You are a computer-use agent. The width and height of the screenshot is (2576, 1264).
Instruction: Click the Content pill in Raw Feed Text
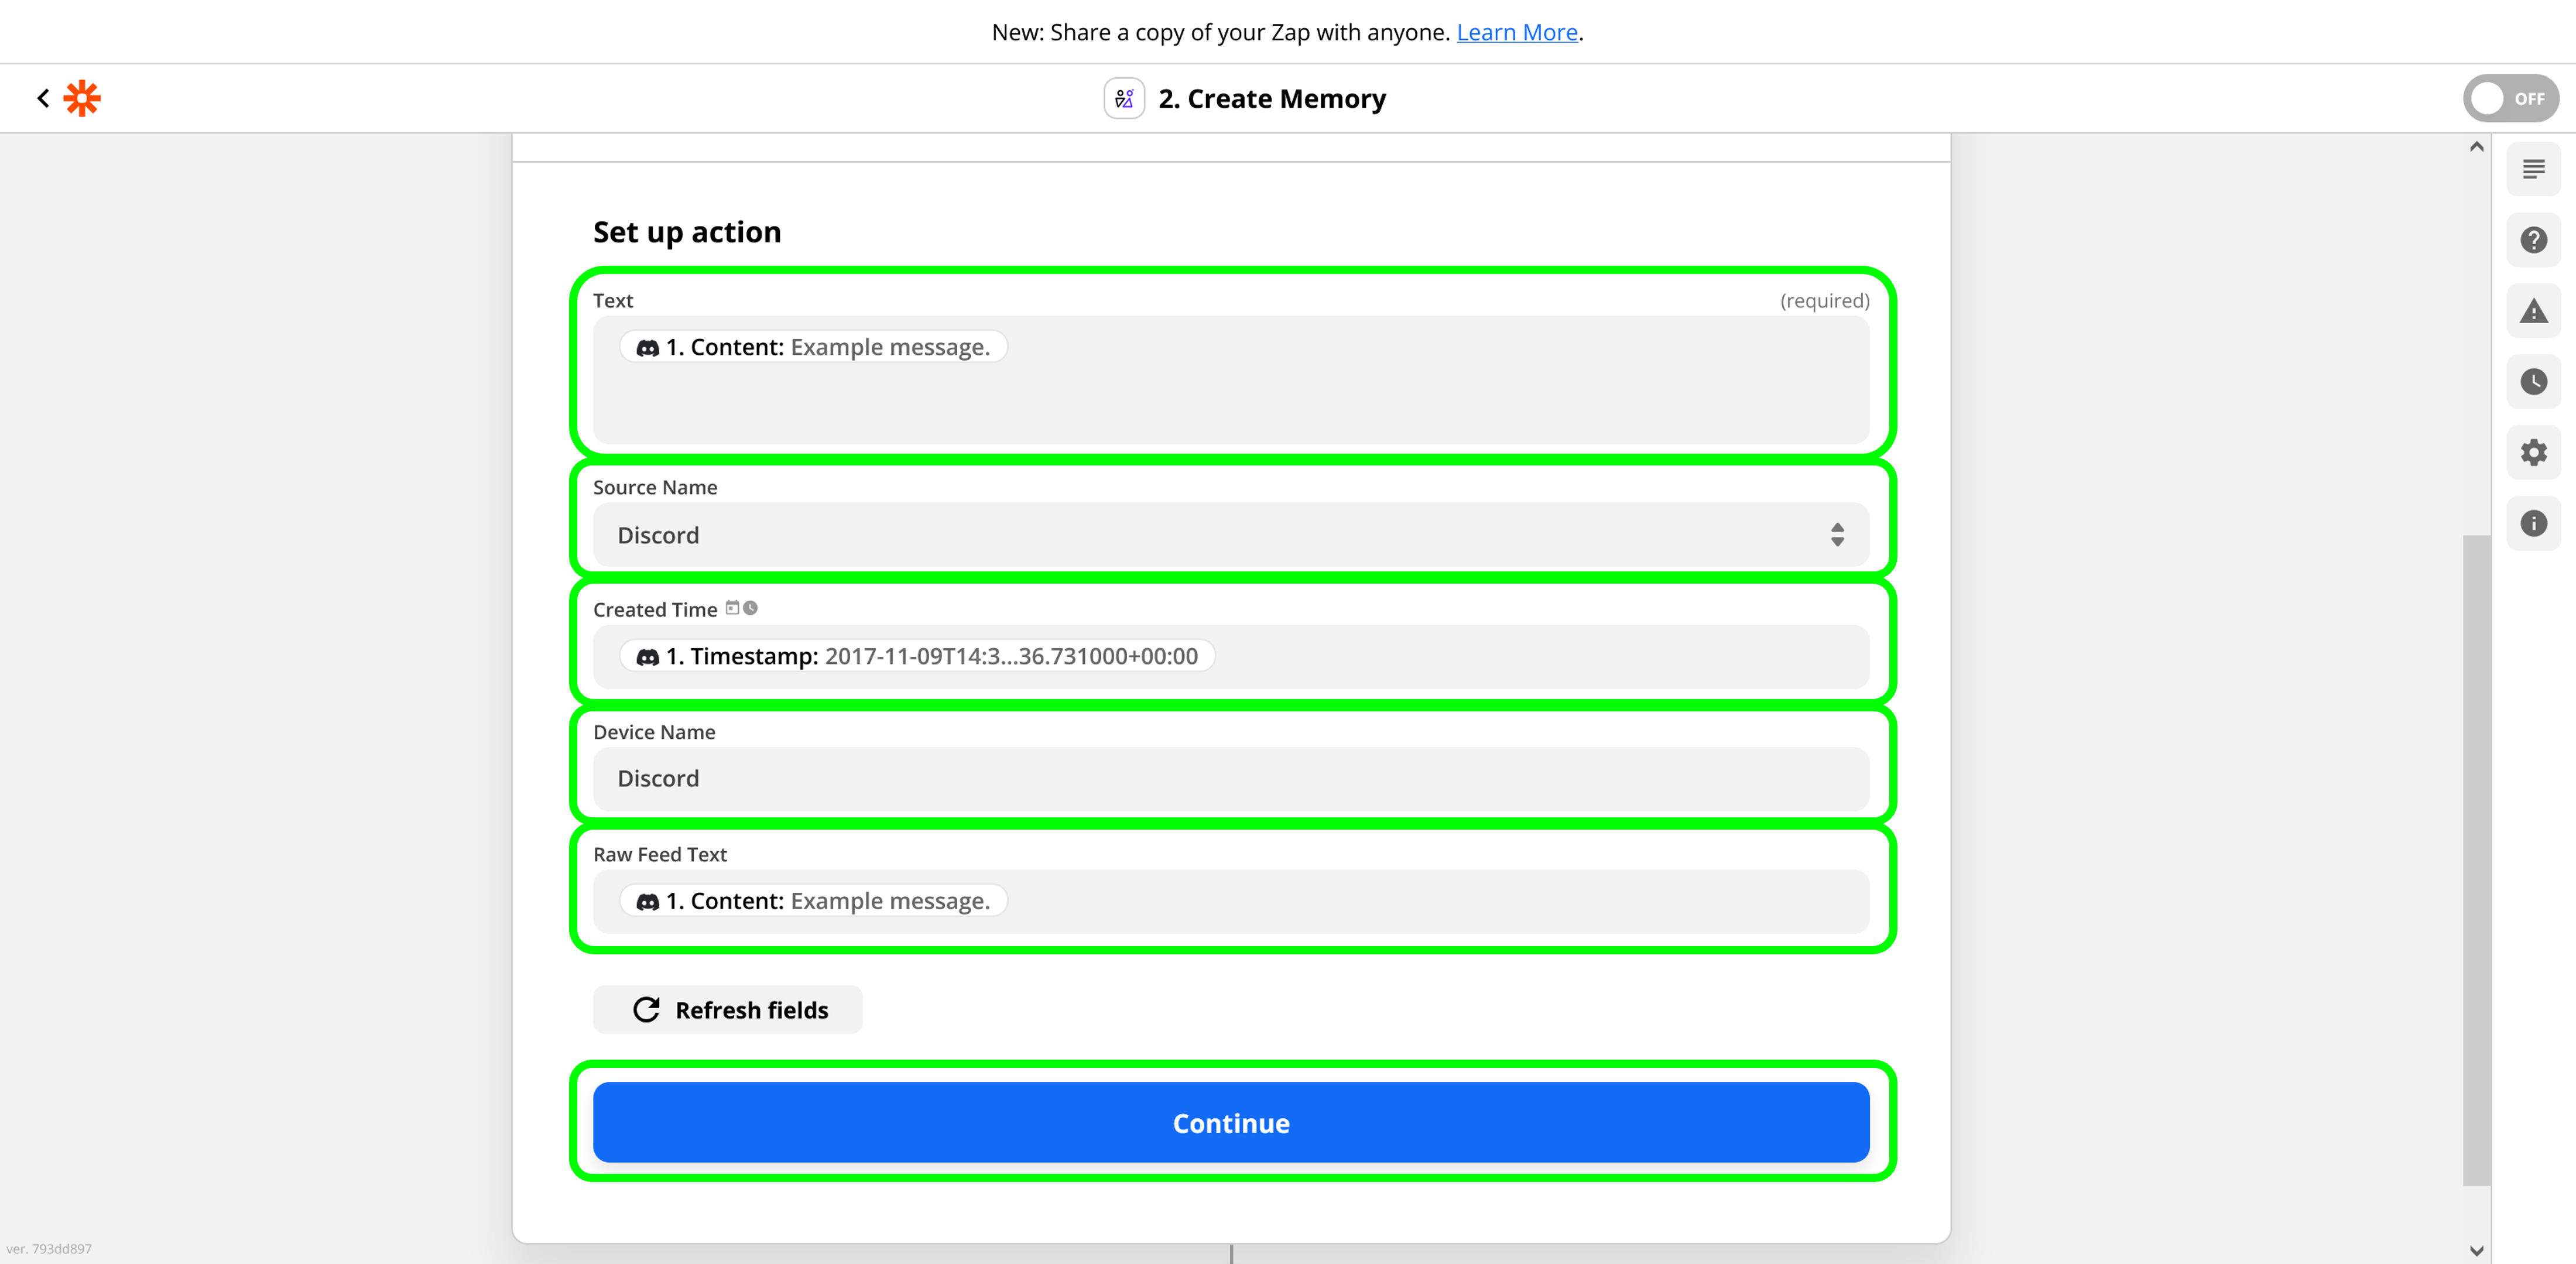[x=812, y=901]
